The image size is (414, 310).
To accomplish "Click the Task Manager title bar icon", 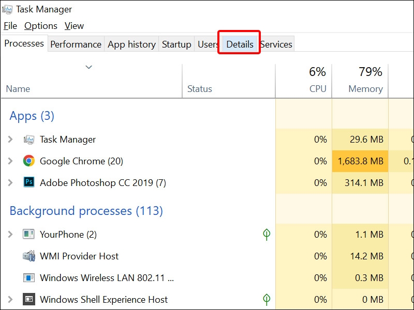I will (7, 9).
